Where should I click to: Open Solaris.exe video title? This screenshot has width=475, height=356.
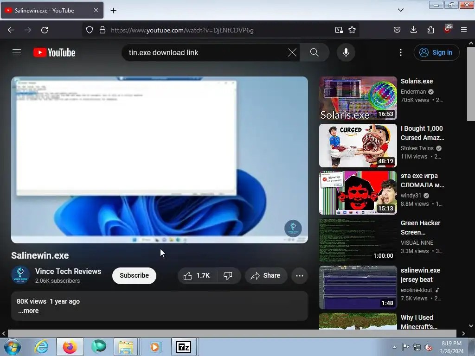pos(417,81)
